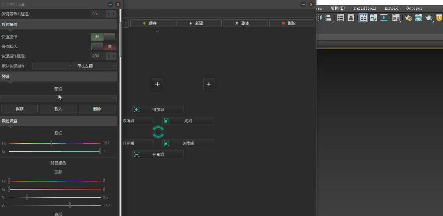The image size is (443, 216).
Task: Open the Align tool in 3ds Max toolbar
Action: tap(328, 18)
